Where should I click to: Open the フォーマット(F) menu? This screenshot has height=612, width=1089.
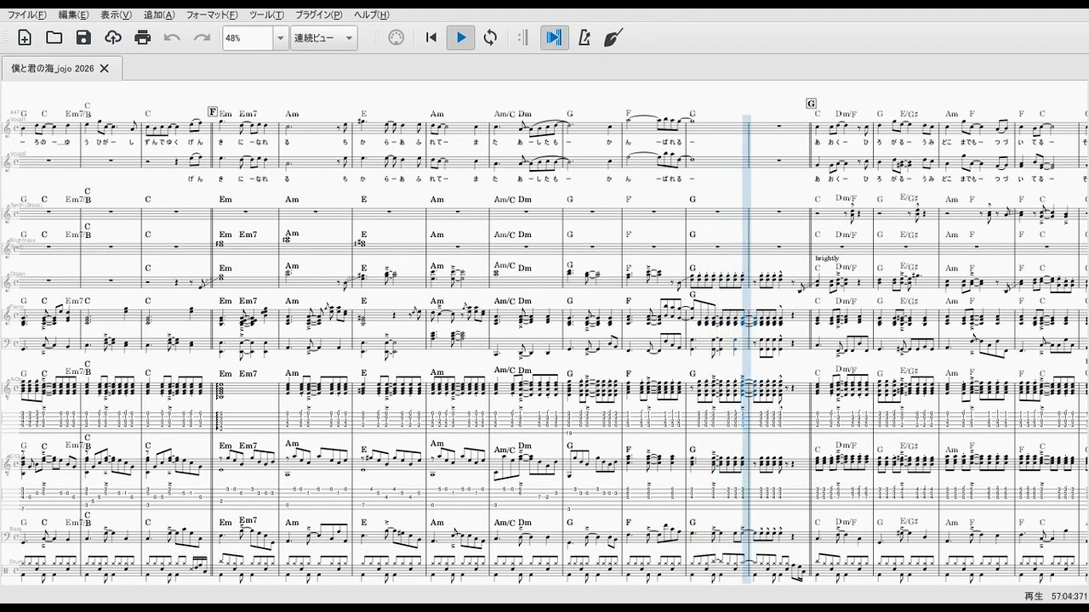click(213, 15)
